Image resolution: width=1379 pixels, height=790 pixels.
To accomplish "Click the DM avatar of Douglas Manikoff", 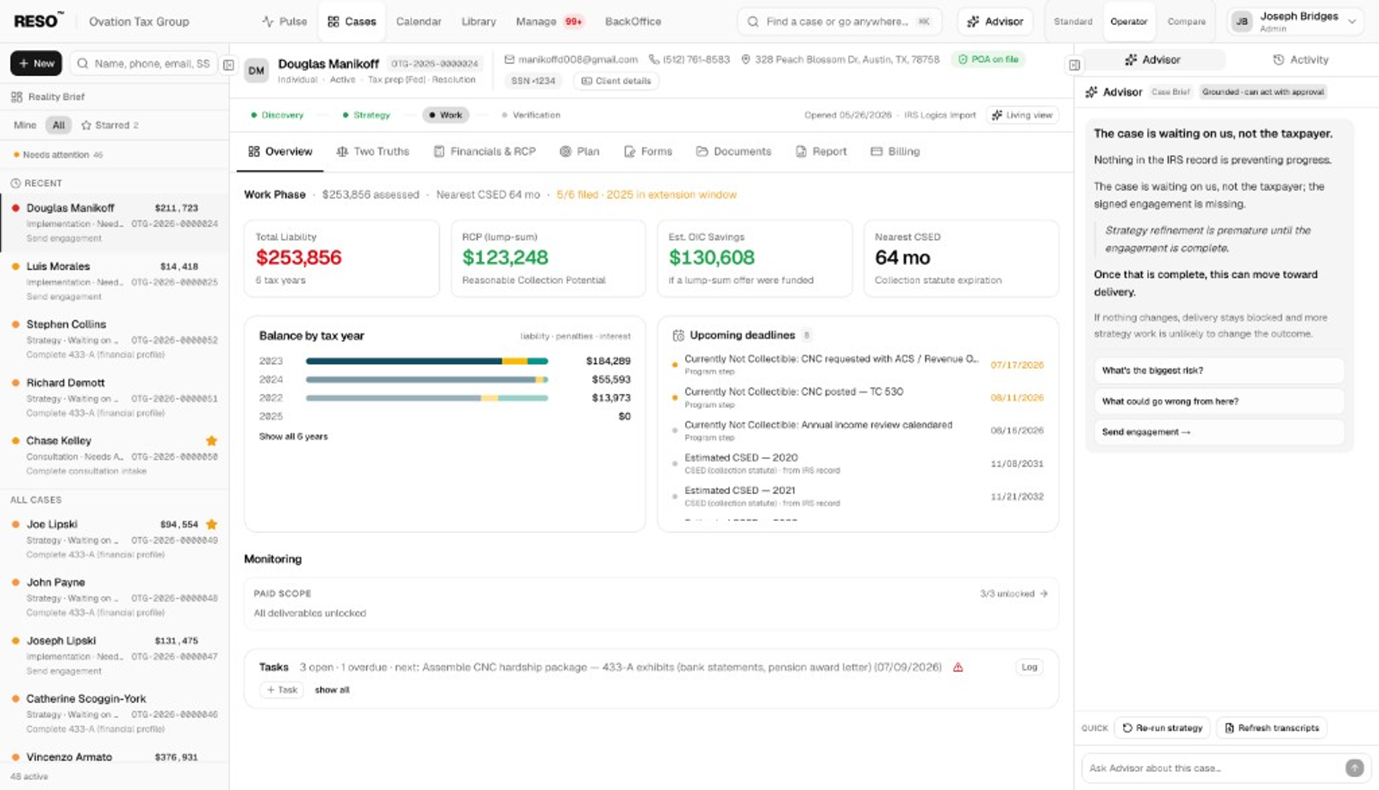I will (x=256, y=71).
